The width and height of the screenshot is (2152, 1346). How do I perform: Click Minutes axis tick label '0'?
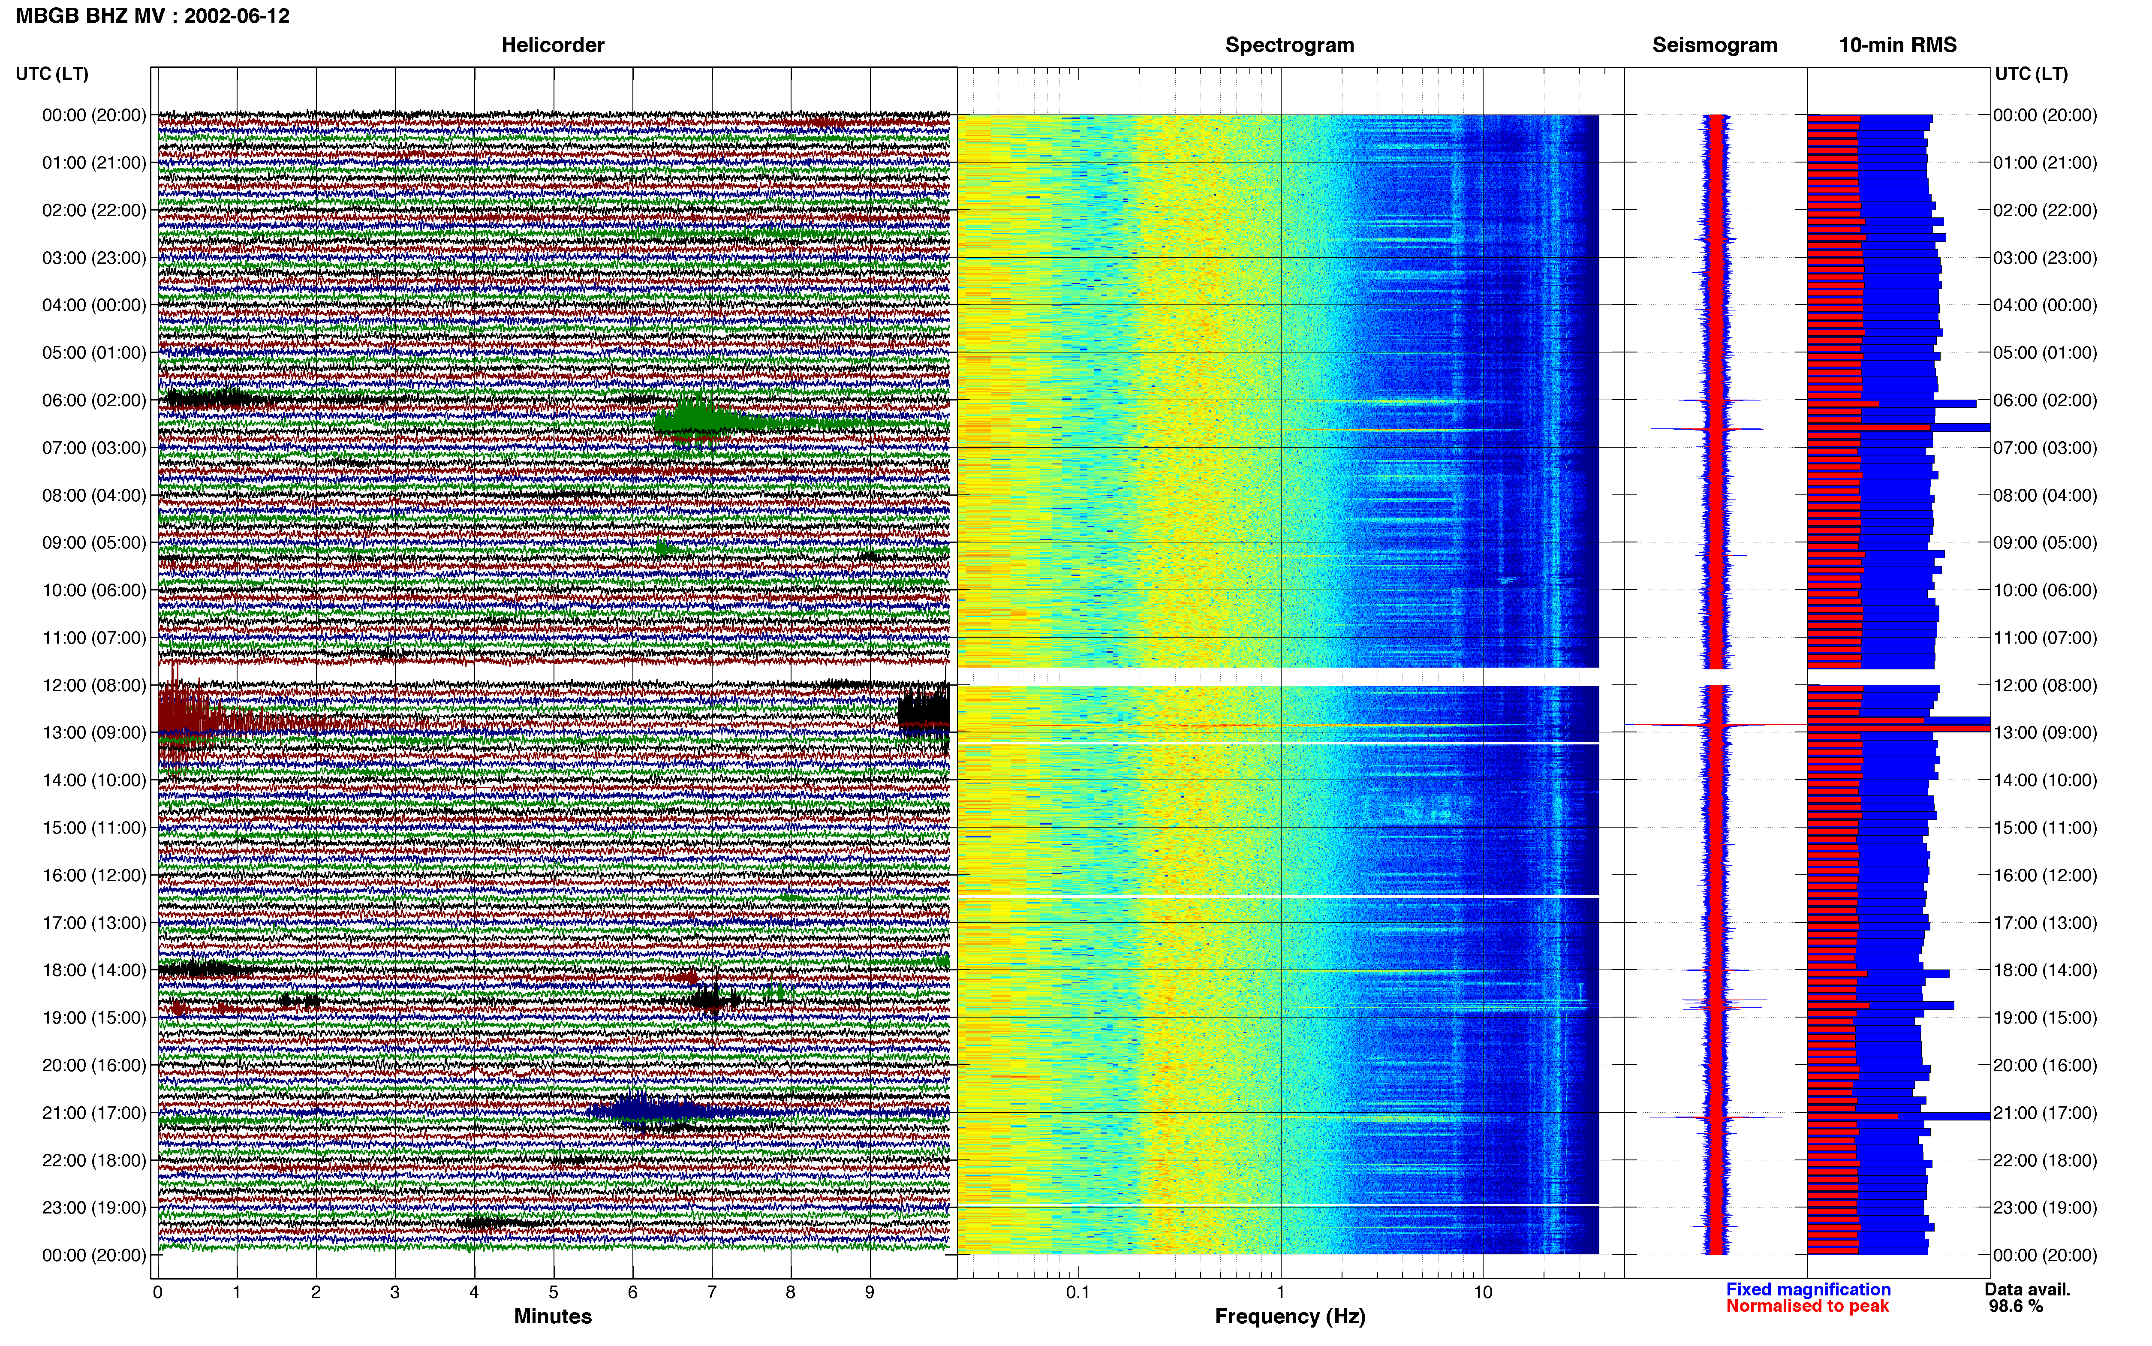pyautogui.click(x=157, y=1292)
